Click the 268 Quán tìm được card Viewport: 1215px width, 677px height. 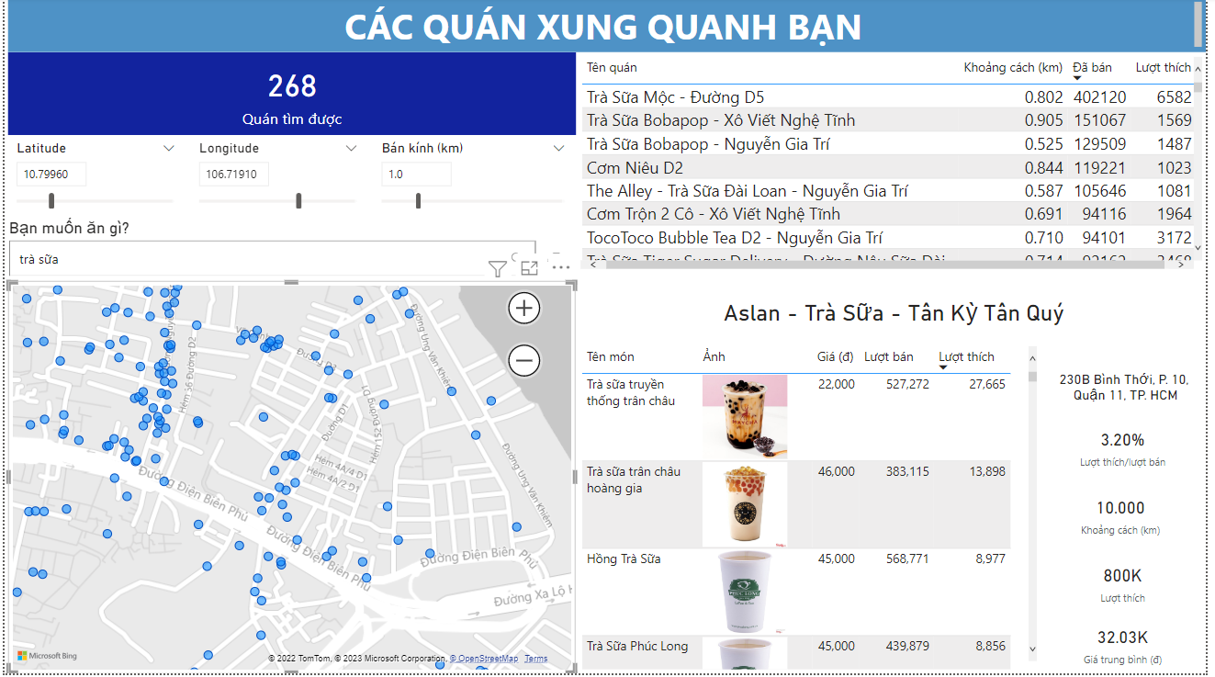(292, 94)
